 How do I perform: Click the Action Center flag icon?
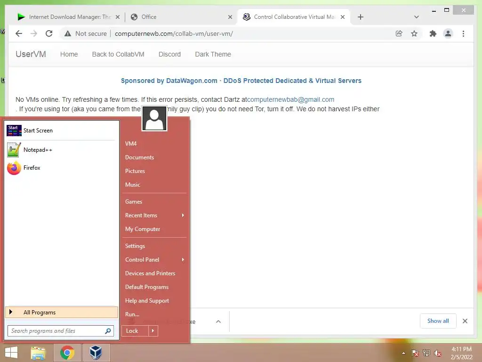415,353
